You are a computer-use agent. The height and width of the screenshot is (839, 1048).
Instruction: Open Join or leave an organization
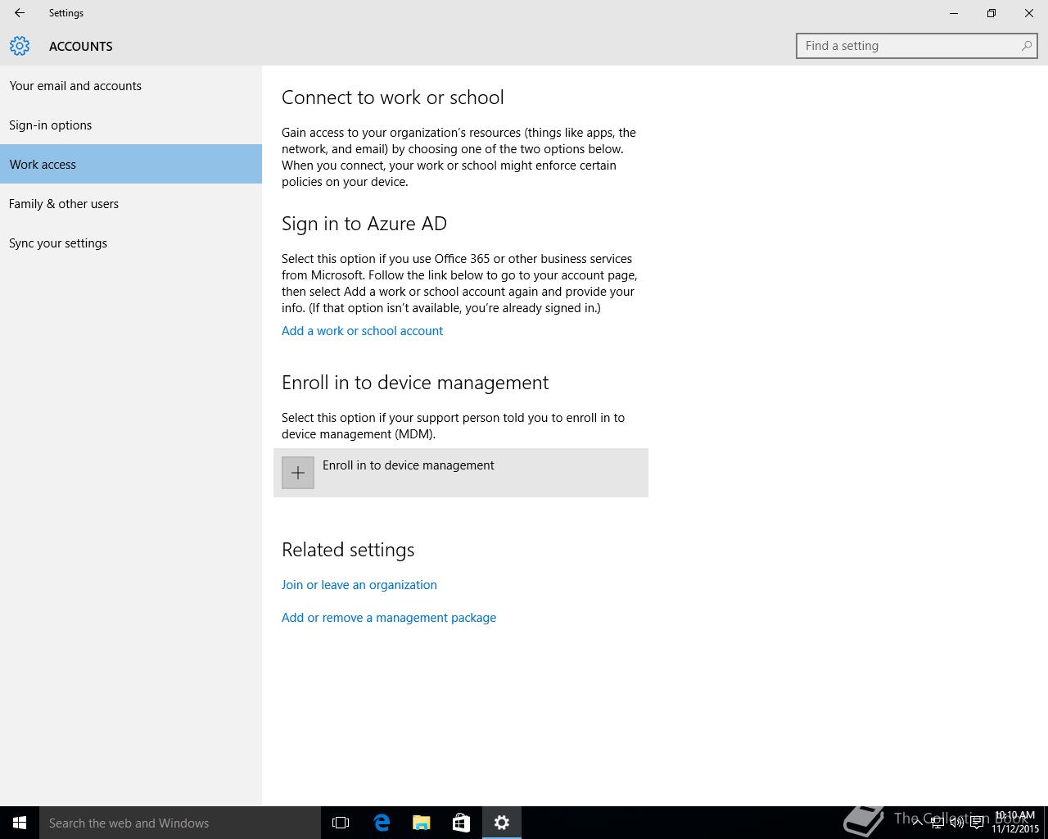pos(359,585)
